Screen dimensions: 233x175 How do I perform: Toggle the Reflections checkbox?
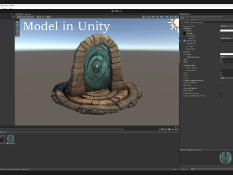(x=221, y=85)
